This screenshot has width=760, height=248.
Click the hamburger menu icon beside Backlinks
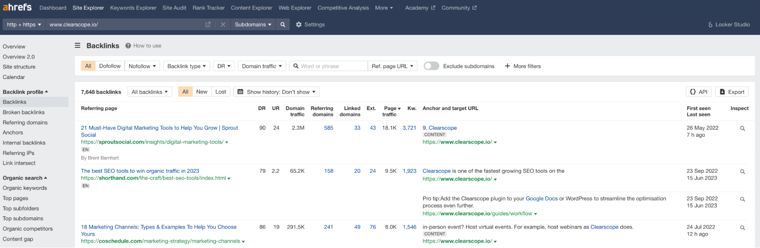(x=78, y=46)
